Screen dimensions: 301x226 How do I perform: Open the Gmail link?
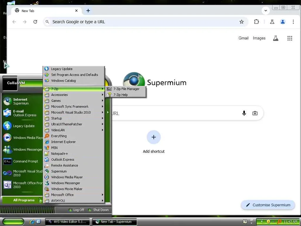click(x=243, y=38)
